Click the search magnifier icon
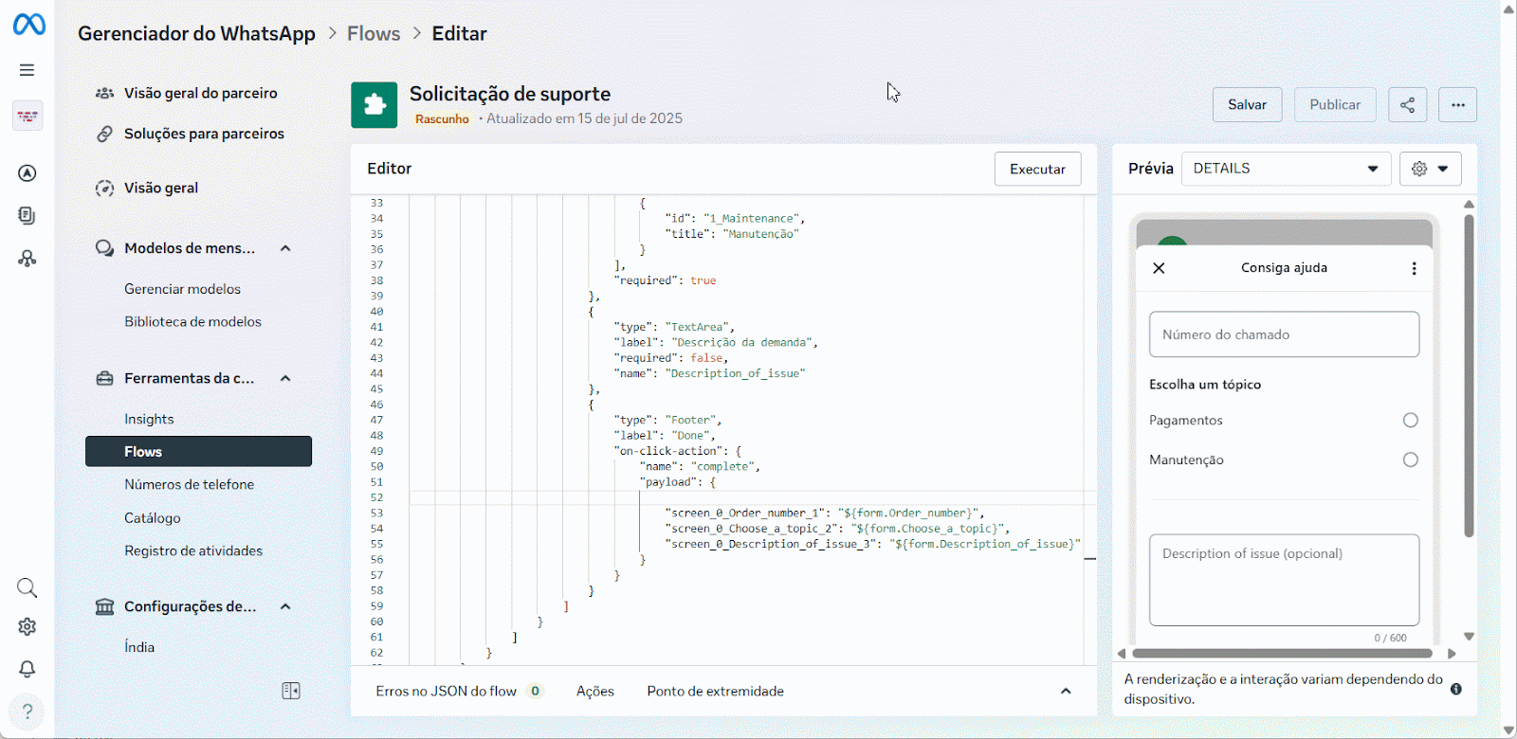The height and width of the screenshot is (739, 1517). pyautogui.click(x=27, y=587)
